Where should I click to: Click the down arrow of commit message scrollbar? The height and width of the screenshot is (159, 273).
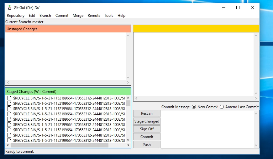(x=256, y=145)
